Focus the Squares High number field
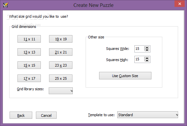The width and height of the screenshot is (187, 126). [139, 59]
